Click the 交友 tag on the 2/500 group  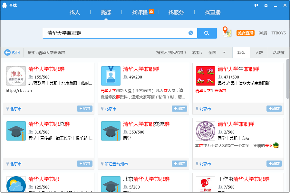246,138
